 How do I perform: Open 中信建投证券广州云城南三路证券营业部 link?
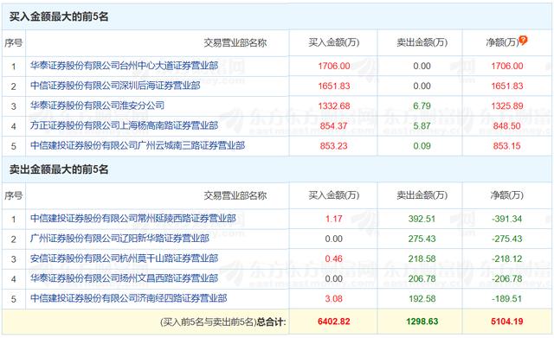click(138, 145)
